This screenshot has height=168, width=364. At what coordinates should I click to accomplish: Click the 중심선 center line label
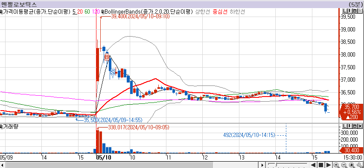tap(220, 11)
